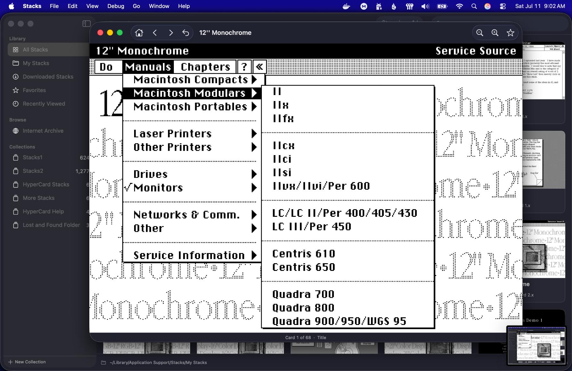Expand the Drives submenu
This screenshot has height=371, width=572.
pos(192,174)
